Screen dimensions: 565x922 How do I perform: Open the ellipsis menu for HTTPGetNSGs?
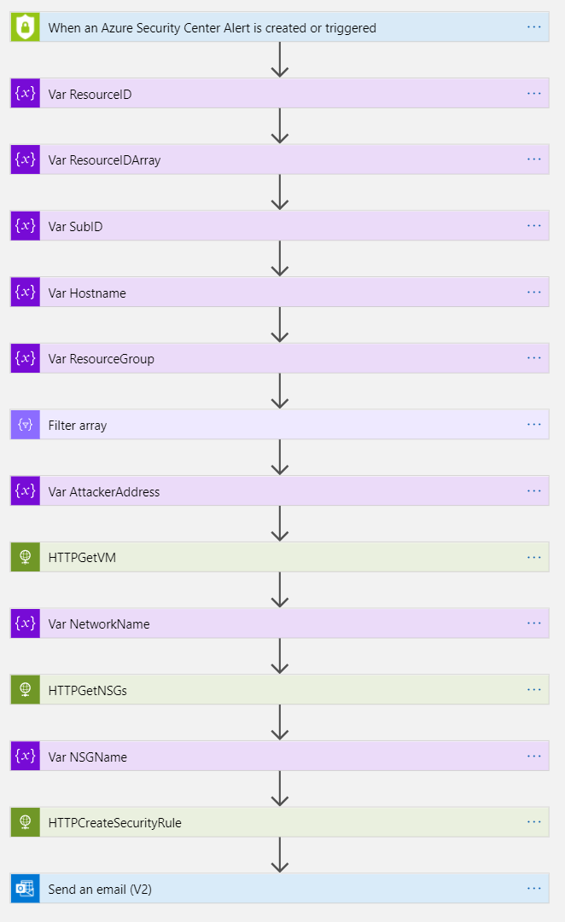[534, 690]
